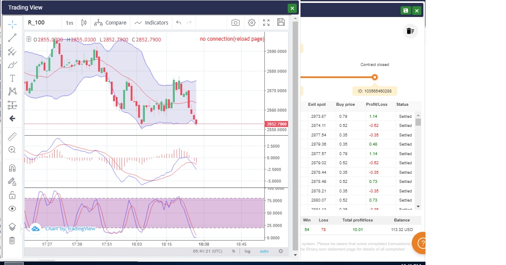This screenshot has width=506, height=265.
Task: Click the trash can remove drawings icon
Action: [x=12, y=240]
